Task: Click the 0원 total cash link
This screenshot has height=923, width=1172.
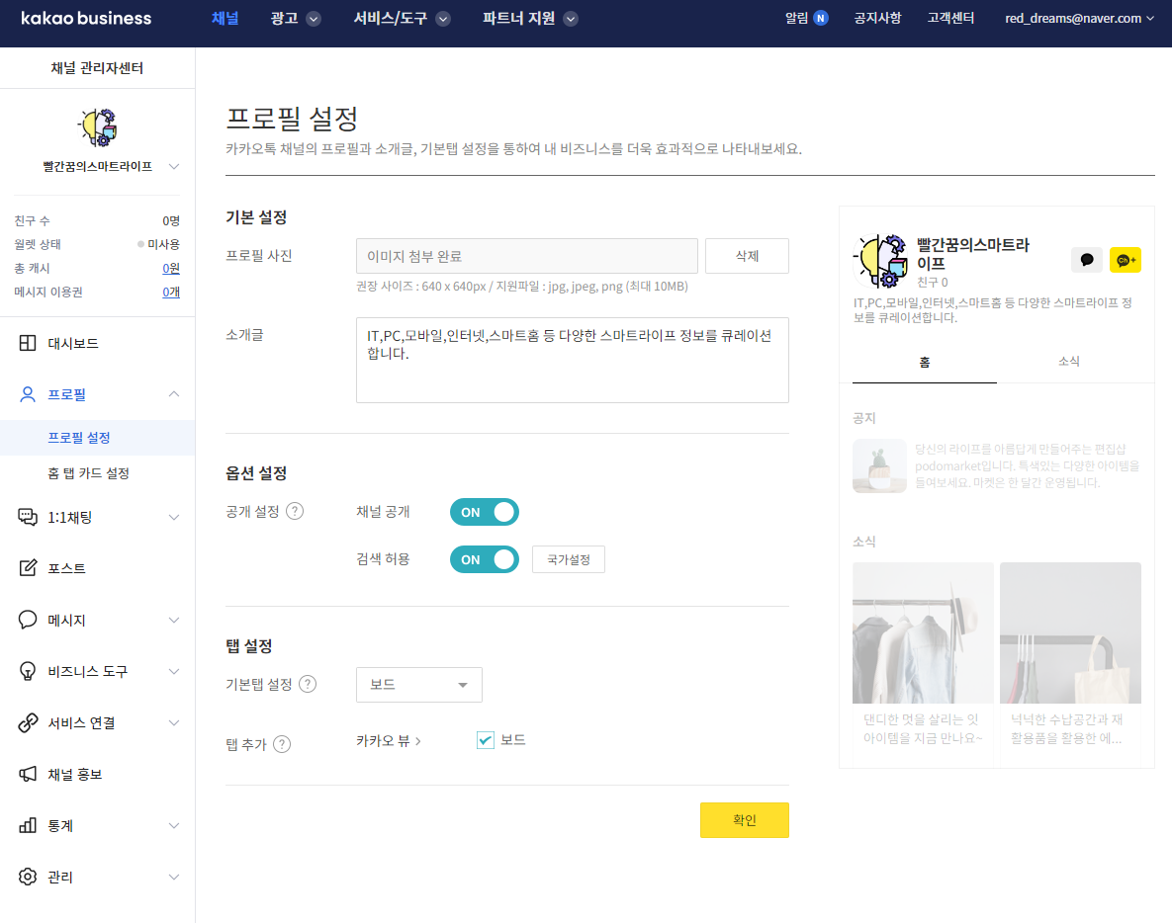Action: [x=171, y=268]
